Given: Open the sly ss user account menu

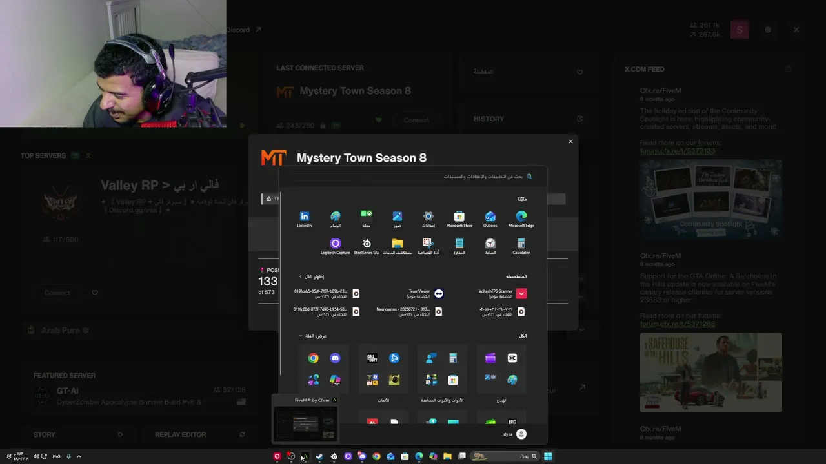Looking at the screenshot, I should [515, 434].
